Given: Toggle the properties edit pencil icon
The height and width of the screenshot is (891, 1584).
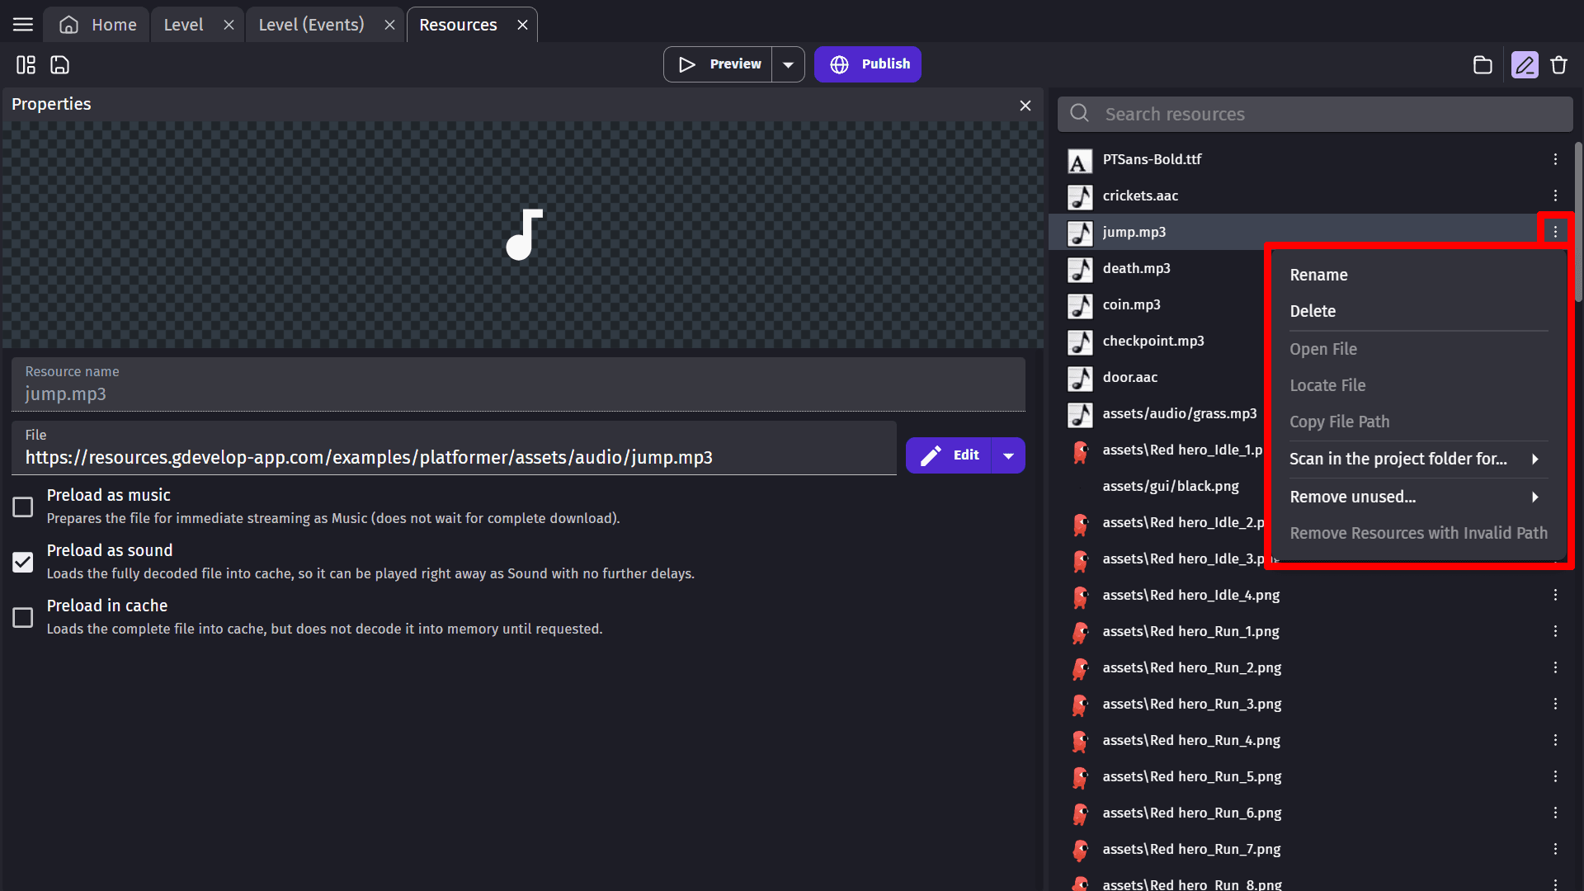Looking at the screenshot, I should click(x=1524, y=64).
